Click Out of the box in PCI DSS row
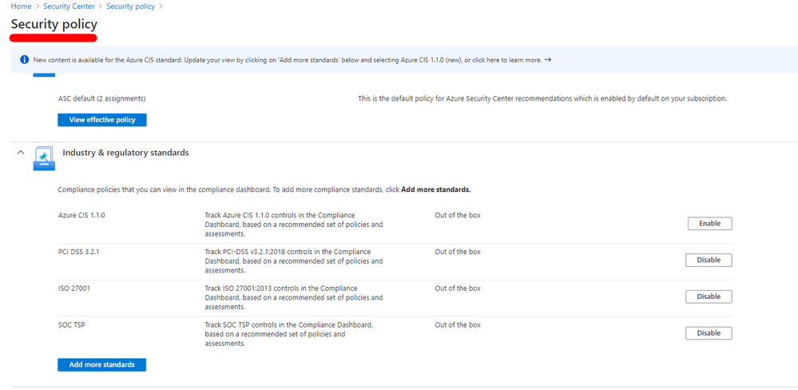The image size is (798, 390). (x=458, y=252)
